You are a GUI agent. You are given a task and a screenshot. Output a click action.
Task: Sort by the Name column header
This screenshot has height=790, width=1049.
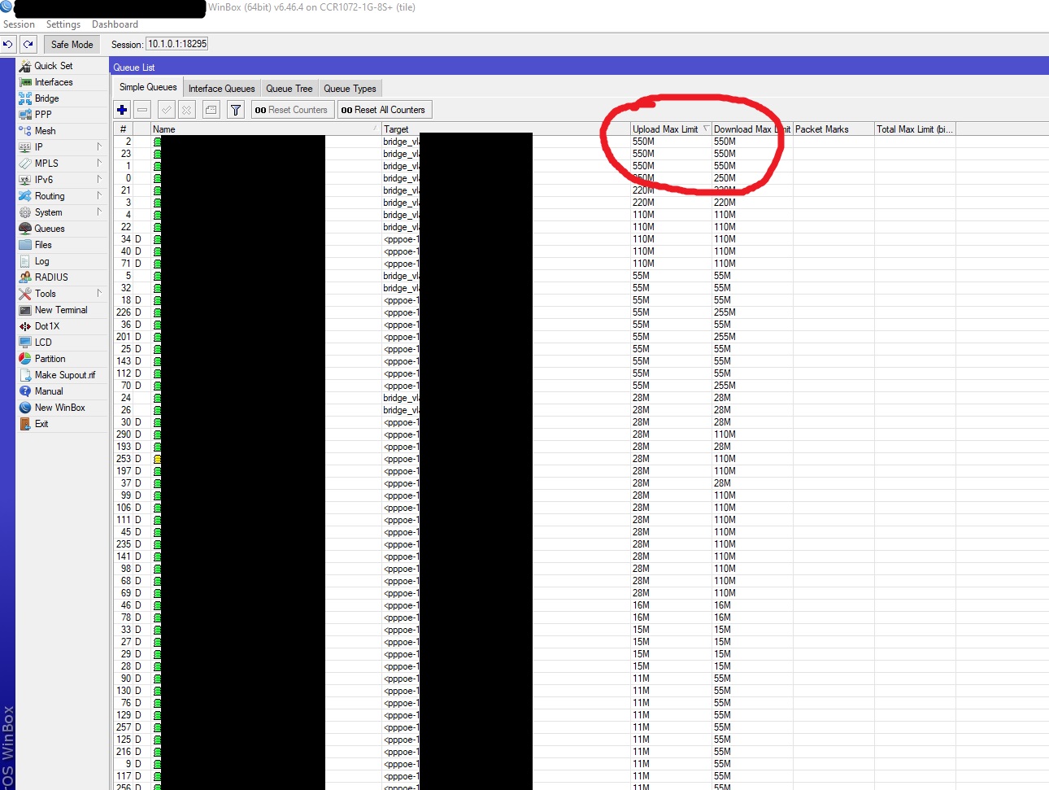click(x=266, y=129)
